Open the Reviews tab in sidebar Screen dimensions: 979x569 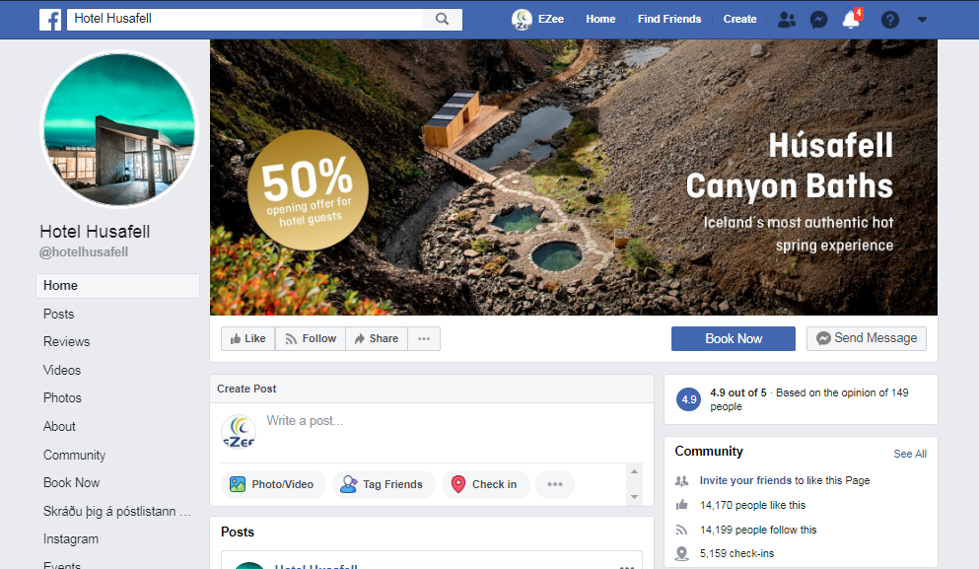click(x=66, y=341)
